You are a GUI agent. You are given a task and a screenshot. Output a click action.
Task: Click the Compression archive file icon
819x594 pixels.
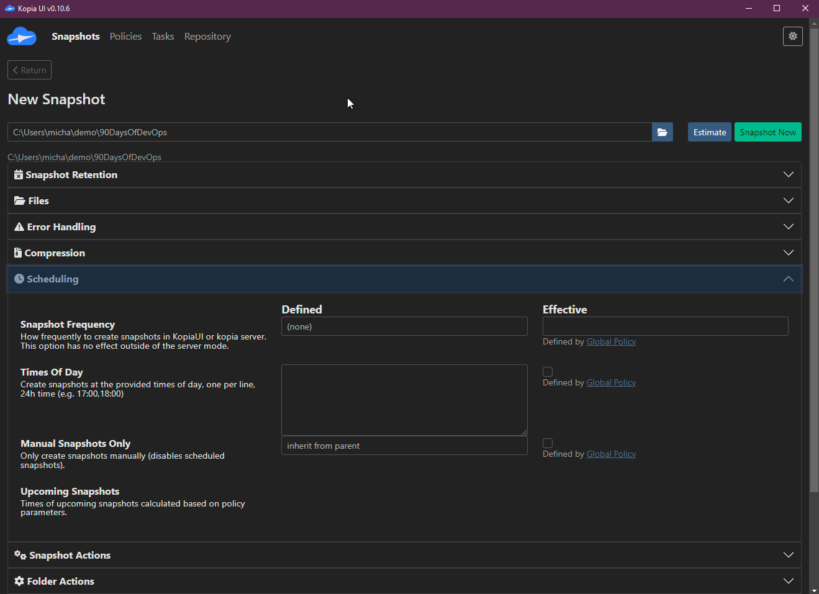18,253
